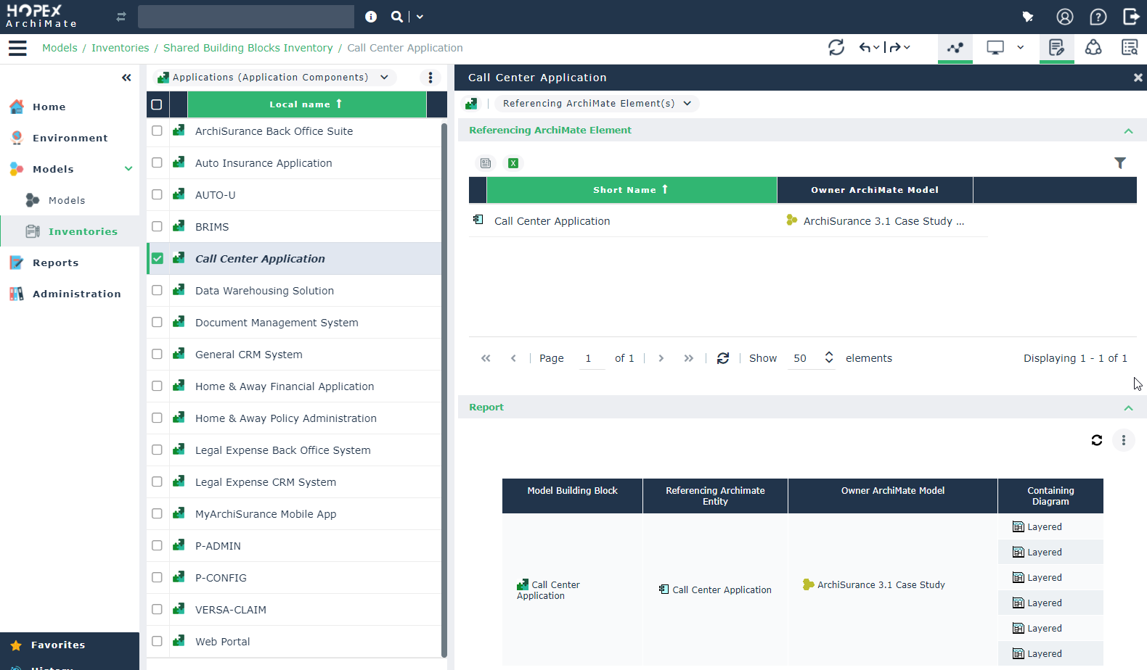1147x670 pixels.
Task: Refresh the Report section
Action: pos(1097,440)
